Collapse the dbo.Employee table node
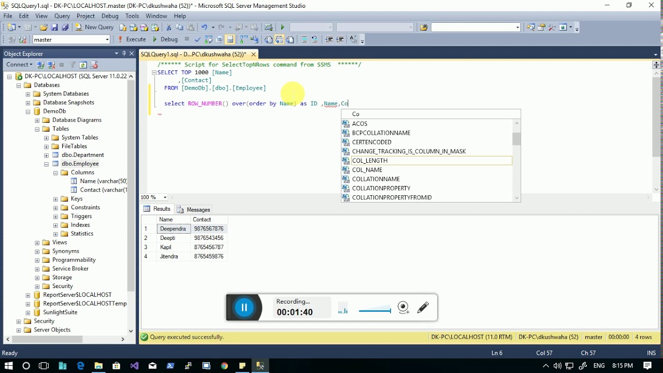 click(46, 164)
